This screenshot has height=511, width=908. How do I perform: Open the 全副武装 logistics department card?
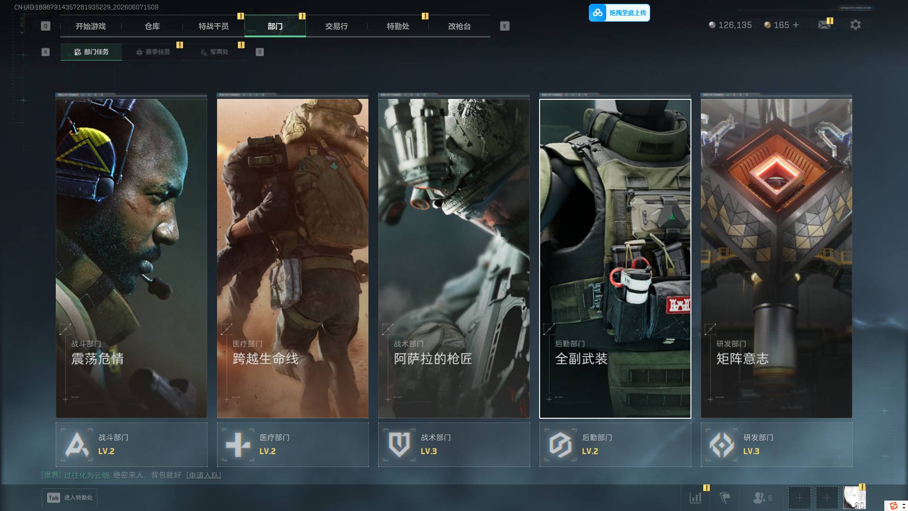tap(615, 258)
